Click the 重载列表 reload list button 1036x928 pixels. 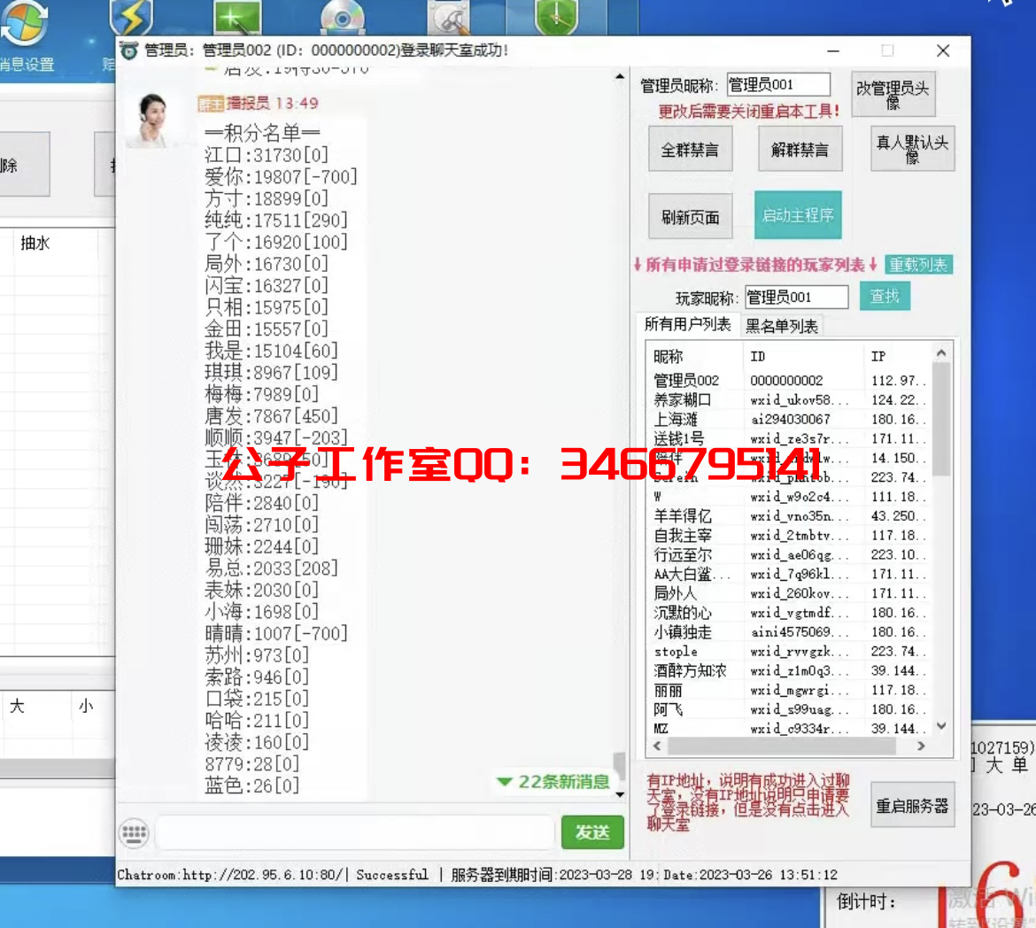tap(917, 265)
